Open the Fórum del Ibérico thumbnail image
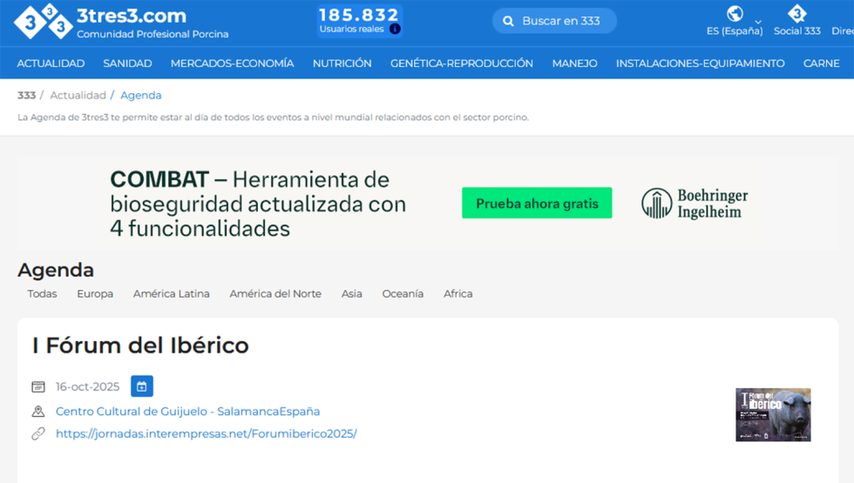854x483 pixels. point(773,414)
